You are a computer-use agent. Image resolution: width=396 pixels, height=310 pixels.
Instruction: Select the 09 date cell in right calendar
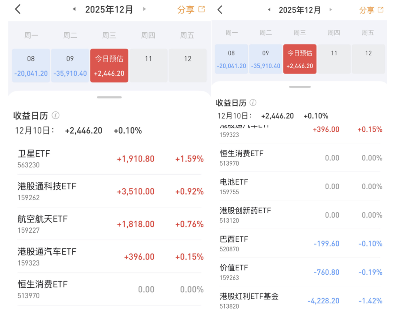point(265,59)
